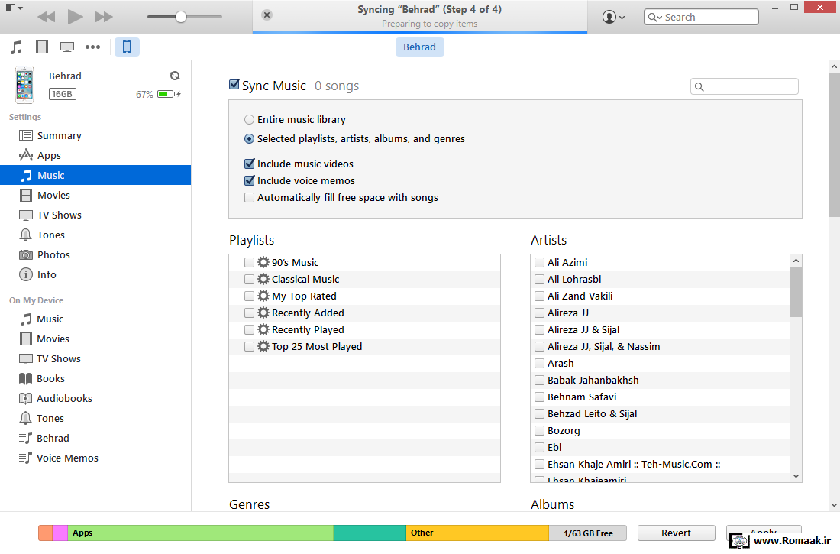Cancel the sync with the X button

click(x=267, y=15)
